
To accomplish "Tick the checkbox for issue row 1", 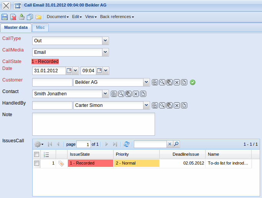I will (x=36, y=163).
